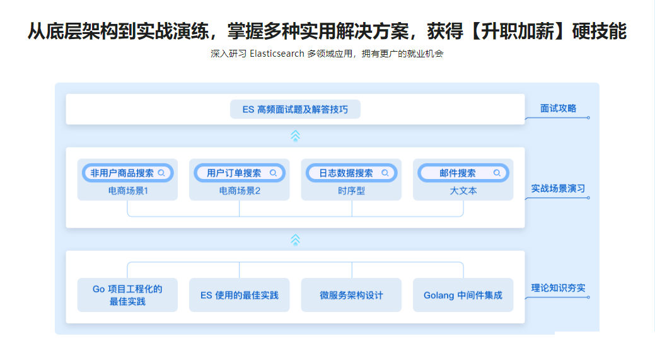This screenshot has height=346, width=655.
Task: Open the ES 使用的最佳实践 box
Action: pyautogui.click(x=240, y=295)
